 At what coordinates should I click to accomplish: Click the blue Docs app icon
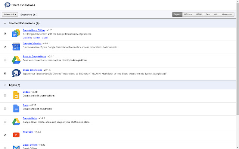click(x=16, y=109)
